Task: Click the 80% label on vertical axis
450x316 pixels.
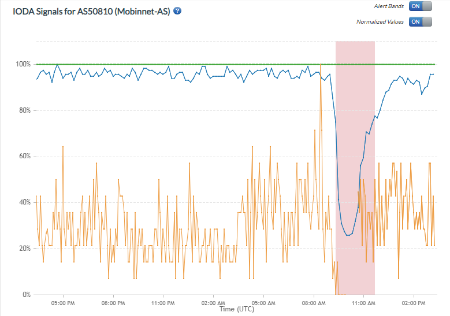Action: [x=24, y=110]
